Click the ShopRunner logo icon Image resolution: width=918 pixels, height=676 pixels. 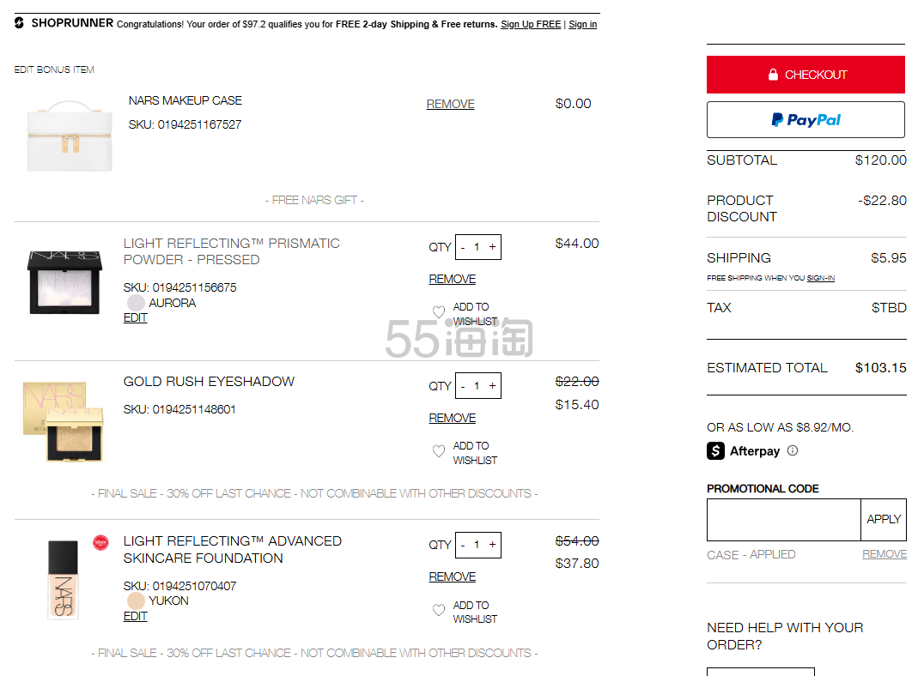pyautogui.click(x=20, y=23)
